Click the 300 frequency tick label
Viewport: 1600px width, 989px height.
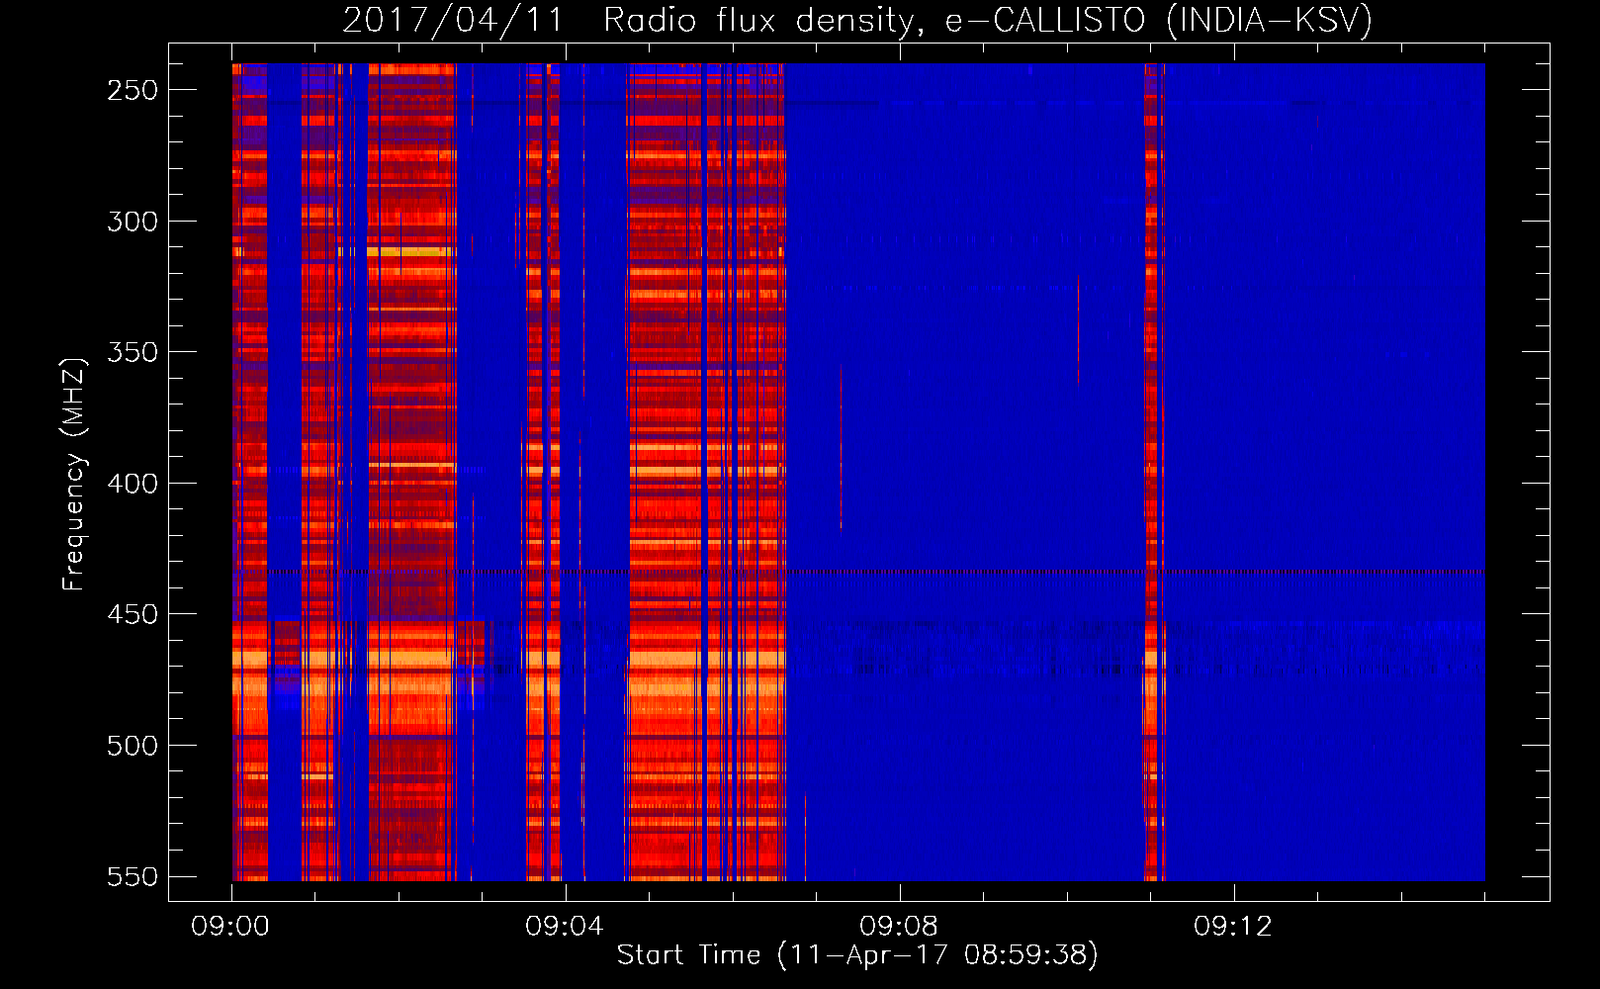(x=133, y=222)
